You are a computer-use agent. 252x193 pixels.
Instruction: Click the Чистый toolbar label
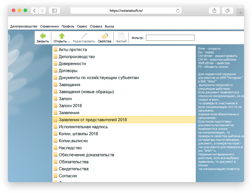tap(121, 41)
